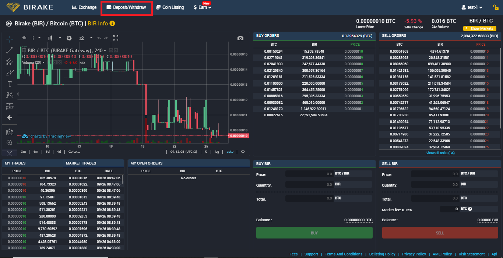
Task: Open the Privacy Policy footer link
Action: (x=414, y=254)
